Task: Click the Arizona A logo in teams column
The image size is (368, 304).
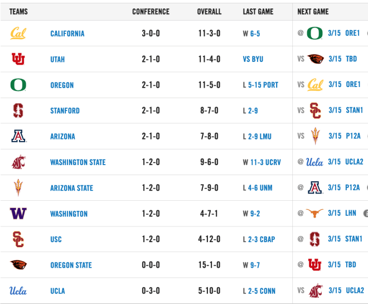Action: click(18, 136)
